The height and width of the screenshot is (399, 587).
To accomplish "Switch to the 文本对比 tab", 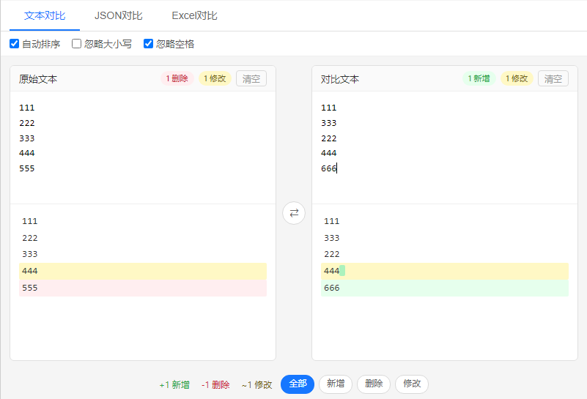I will click(x=45, y=15).
